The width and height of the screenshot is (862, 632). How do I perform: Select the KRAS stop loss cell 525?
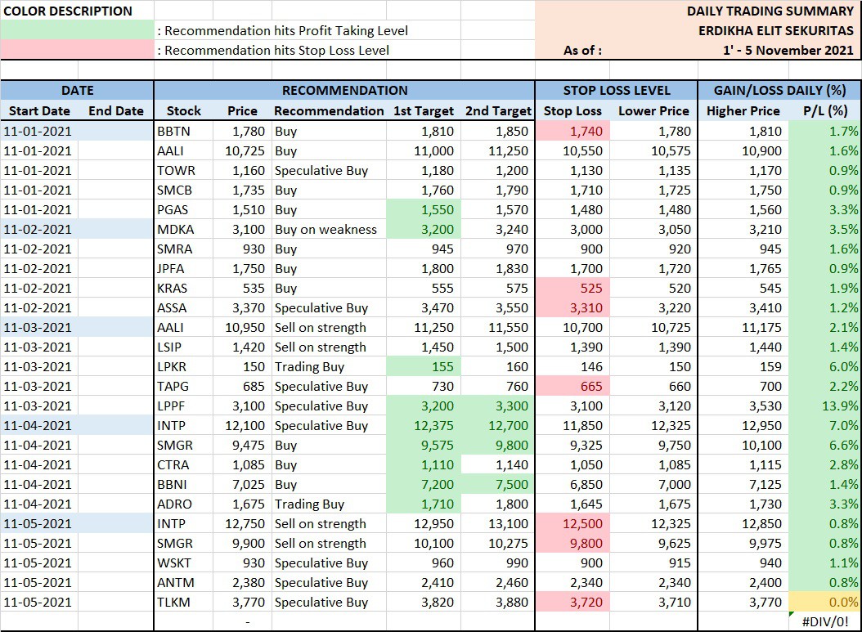click(x=572, y=288)
